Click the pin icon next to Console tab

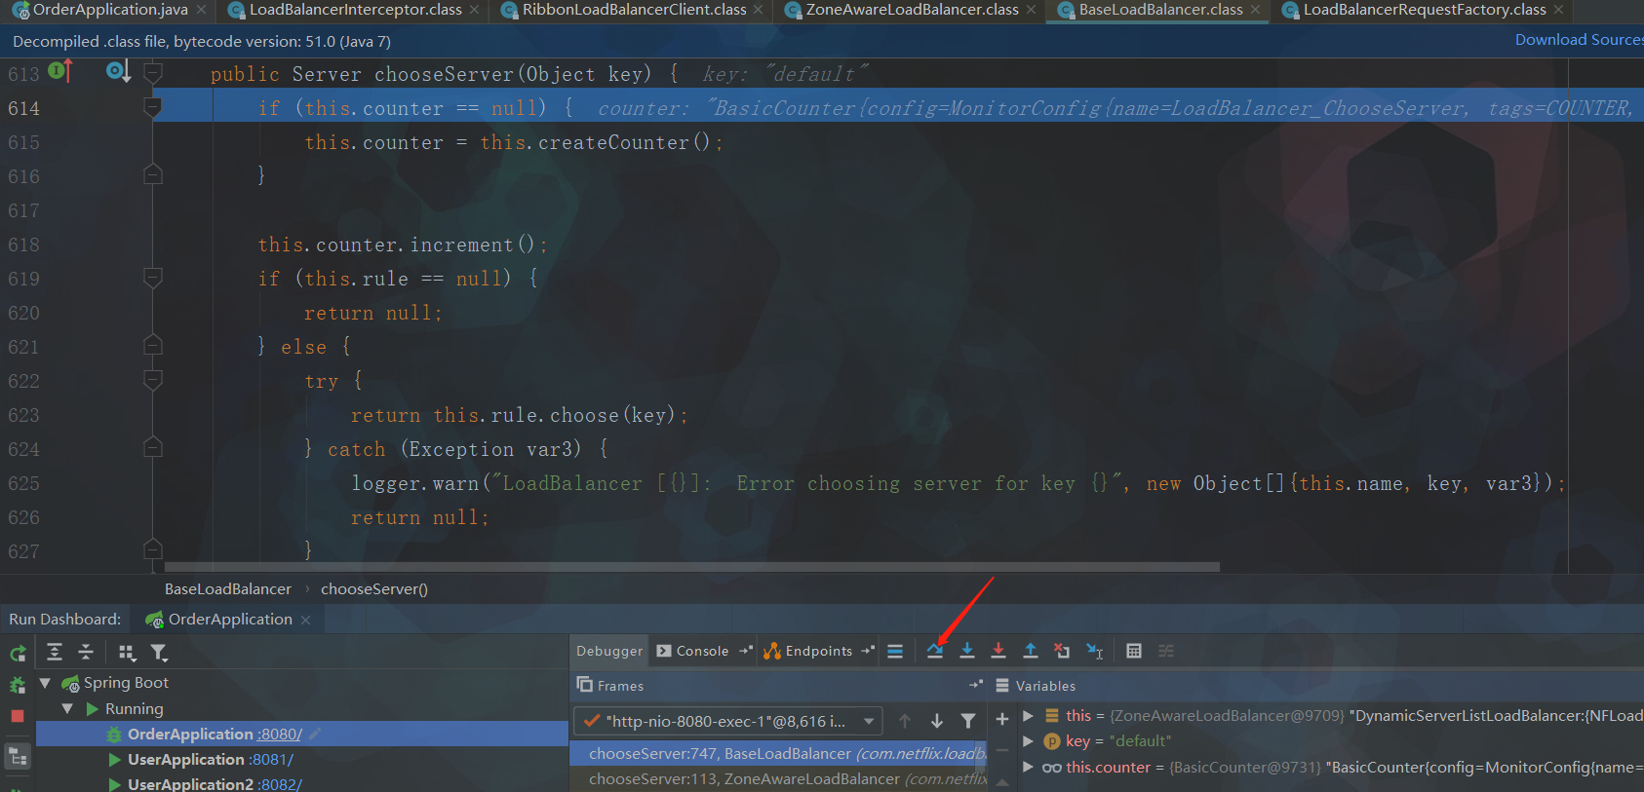coord(746,651)
